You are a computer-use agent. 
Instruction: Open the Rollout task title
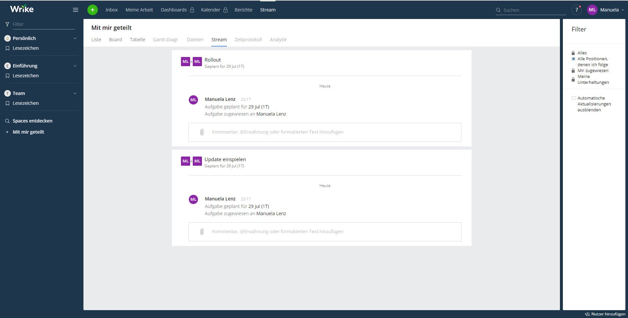[x=212, y=60]
